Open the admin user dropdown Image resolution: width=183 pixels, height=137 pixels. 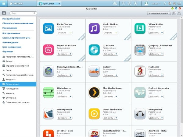(156, 4)
